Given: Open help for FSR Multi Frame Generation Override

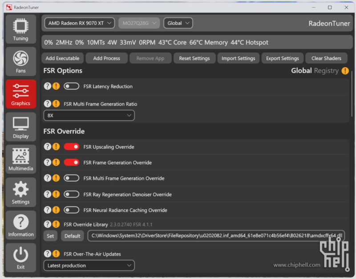Looking at the screenshot, I should coord(48,178).
